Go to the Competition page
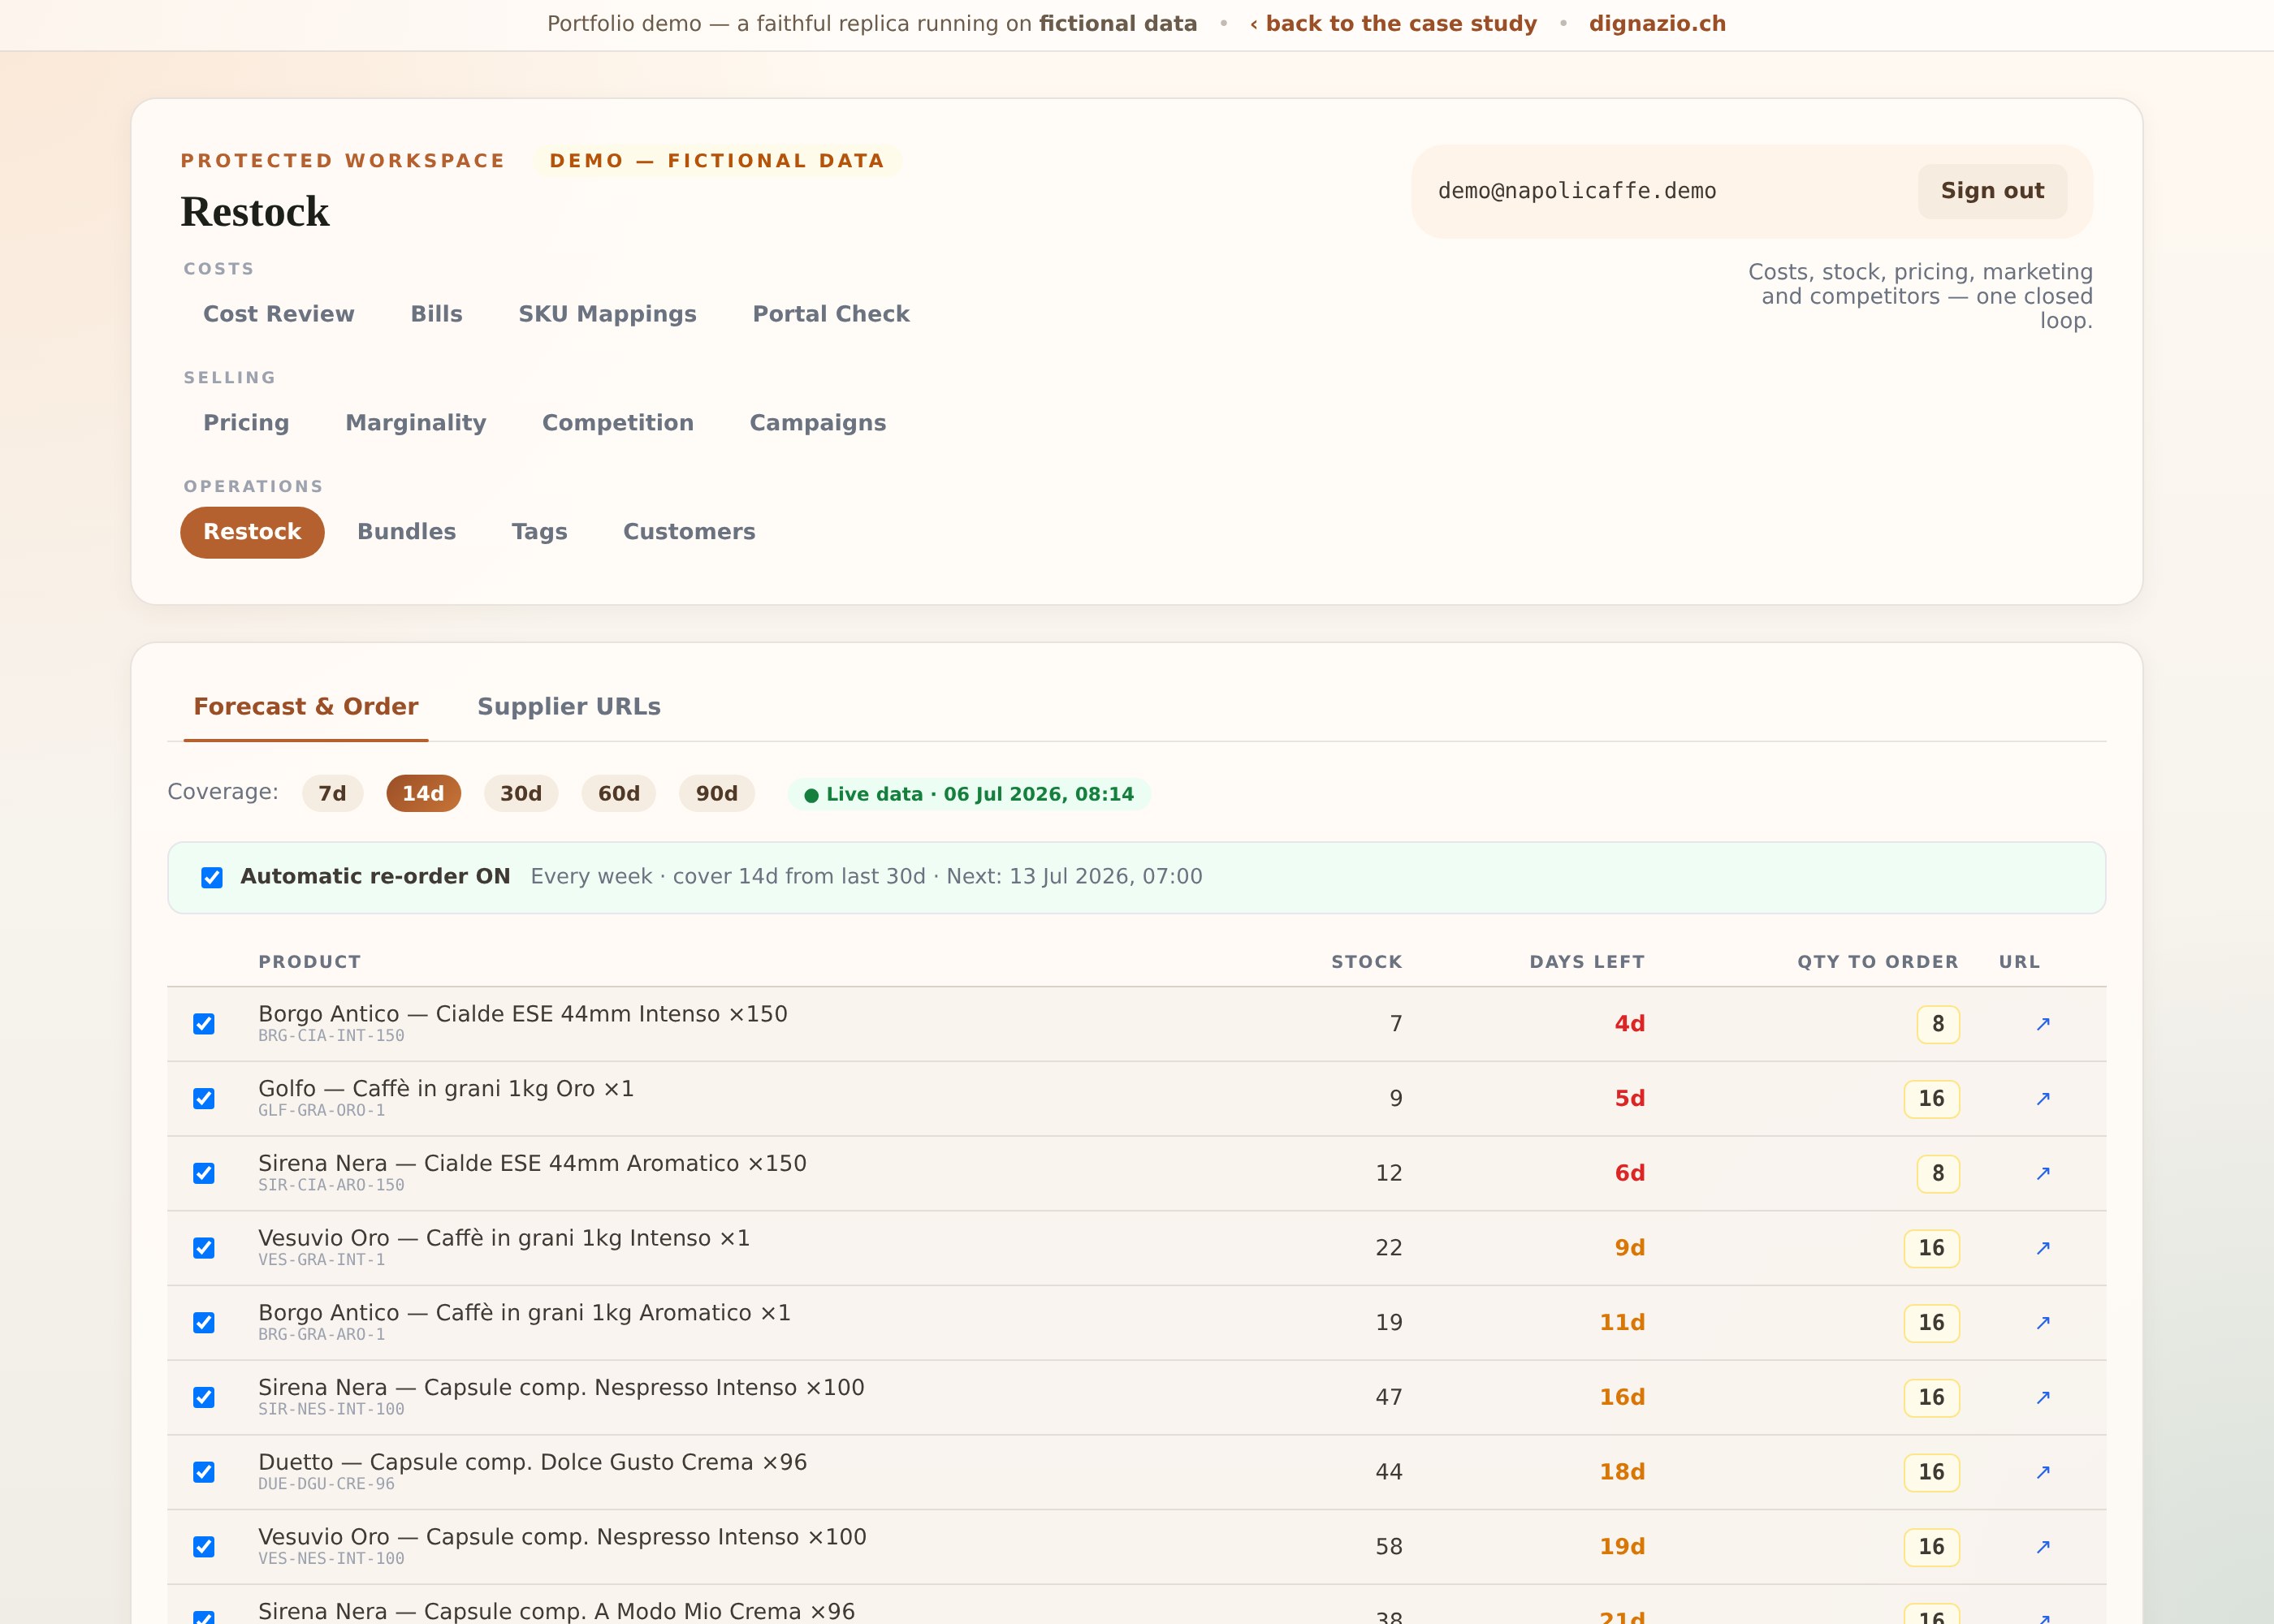This screenshot has width=2274, height=1624. click(x=618, y=423)
